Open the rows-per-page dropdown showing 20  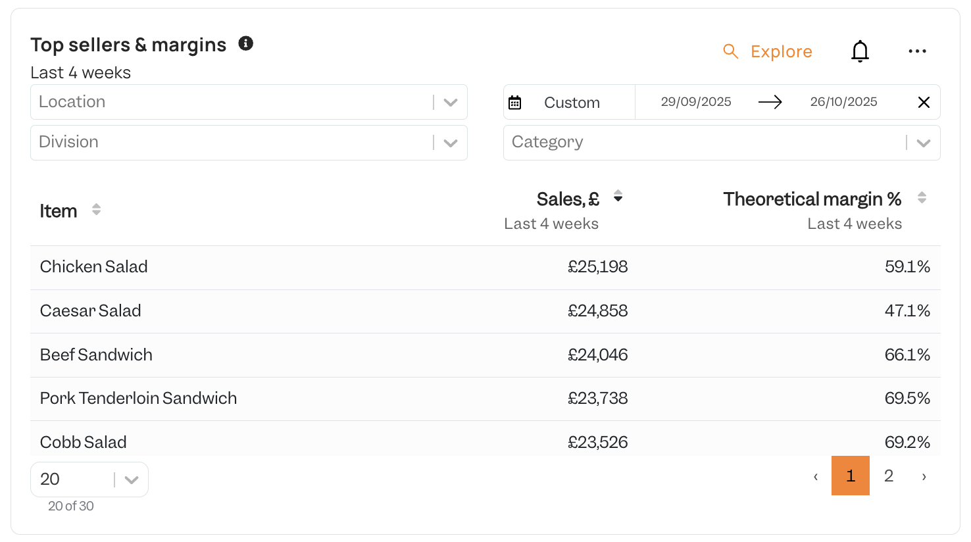click(89, 480)
